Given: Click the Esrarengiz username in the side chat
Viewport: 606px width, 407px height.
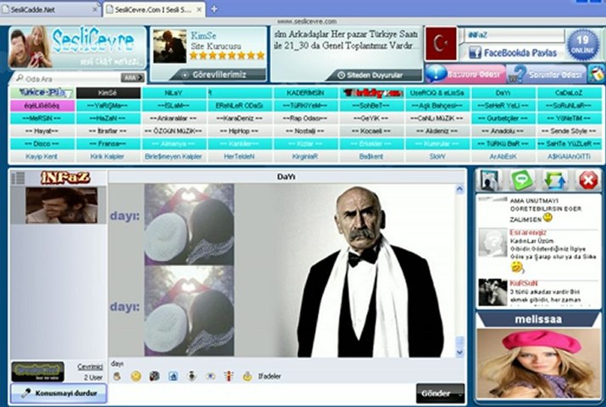Looking at the screenshot, I should pyautogui.click(x=528, y=232).
